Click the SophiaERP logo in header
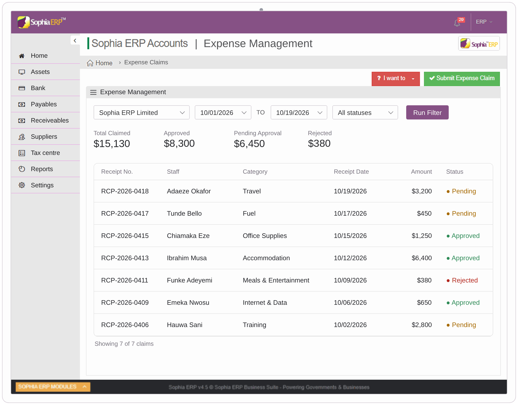The width and height of the screenshot is (518, 405). pos(42,22)
